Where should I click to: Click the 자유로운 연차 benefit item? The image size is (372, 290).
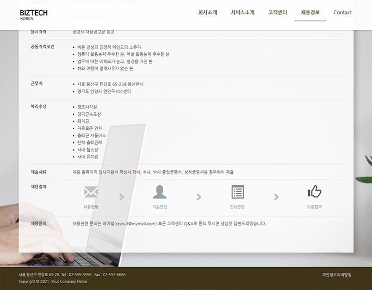coord(89,128)
